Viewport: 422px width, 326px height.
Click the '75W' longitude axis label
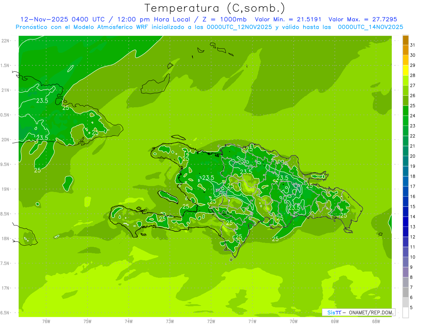point(88,321)
